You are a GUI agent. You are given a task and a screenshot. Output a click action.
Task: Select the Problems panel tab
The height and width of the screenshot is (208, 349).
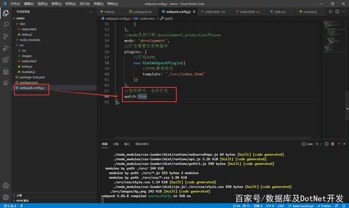[x=116, y=144]
